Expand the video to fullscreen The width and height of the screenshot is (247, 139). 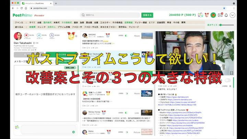[x=232, y=73]
